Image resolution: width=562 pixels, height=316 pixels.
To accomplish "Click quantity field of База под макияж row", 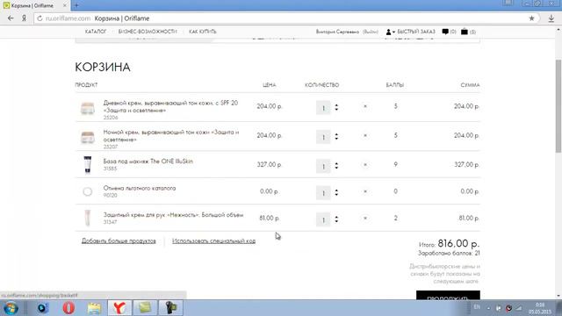I will [x=323, y=166].
